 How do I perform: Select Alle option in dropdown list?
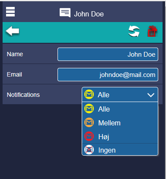click(x=120, y=109)
